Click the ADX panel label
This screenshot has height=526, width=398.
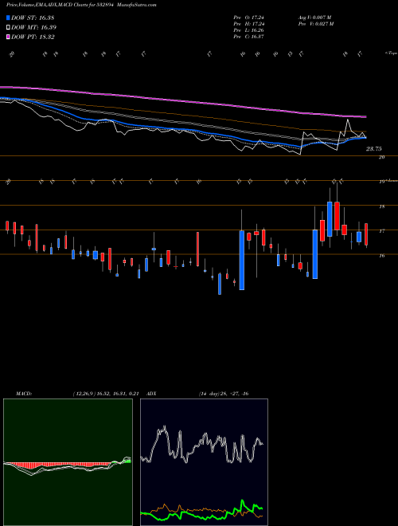point(152,394)
